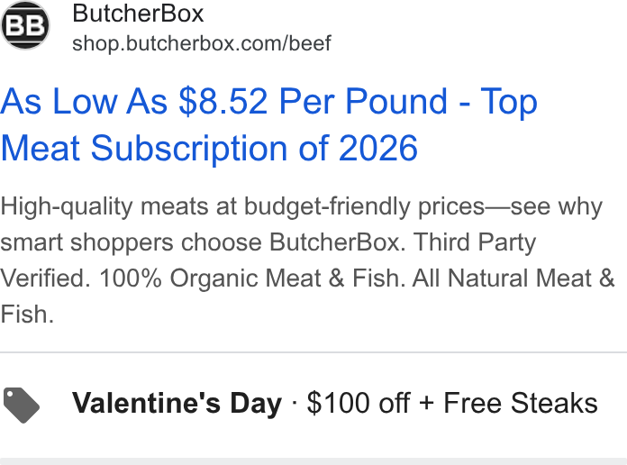Open the 'As Low As $8.52 Per Pound' headline
The height and width of the screenshot is (465, 627).
click(x=224, y=101)
